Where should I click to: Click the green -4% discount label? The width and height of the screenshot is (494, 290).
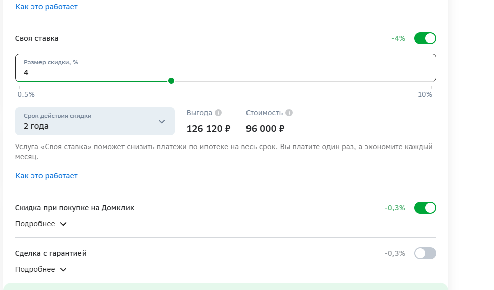398,38
